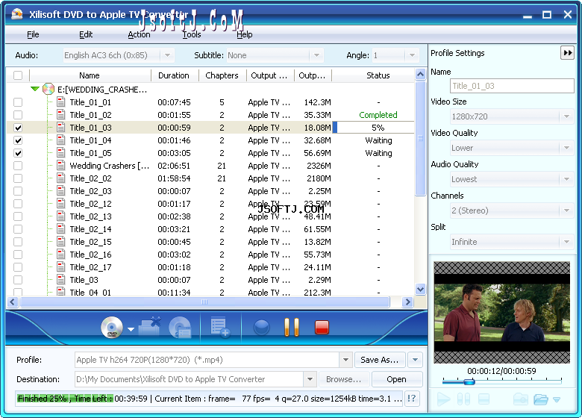This screenshot has height=418, width=582.
Task: Click the DVD disc icon beside E:[WEDDING_CRASHE…
Action: [x=48, y=89]
